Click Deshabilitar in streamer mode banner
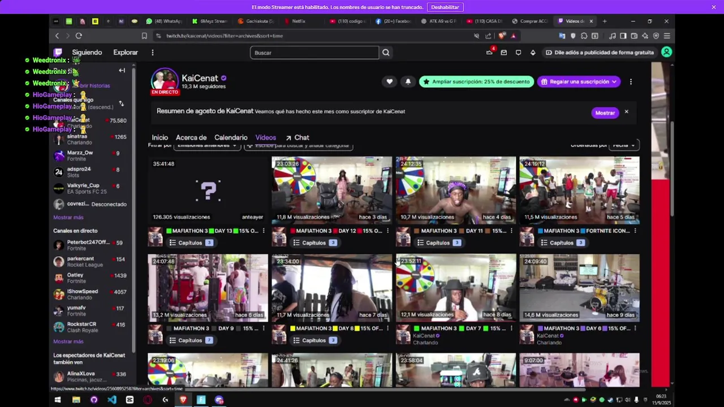The image size is (724, 407). pyautogui.click(x=445, y=7)
